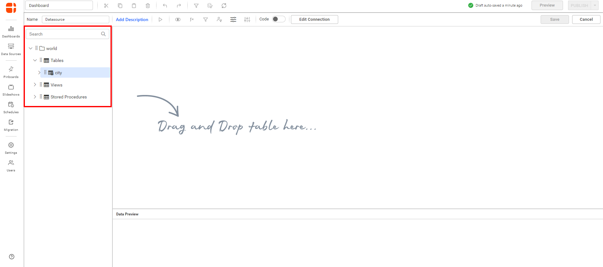The height and width of the screenshot is (267, 603).
Task: Run the datasource with play icon
Action: point(160,19)
